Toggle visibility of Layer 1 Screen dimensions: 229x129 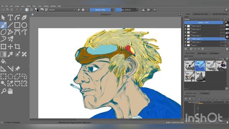(x=185, y=46)
